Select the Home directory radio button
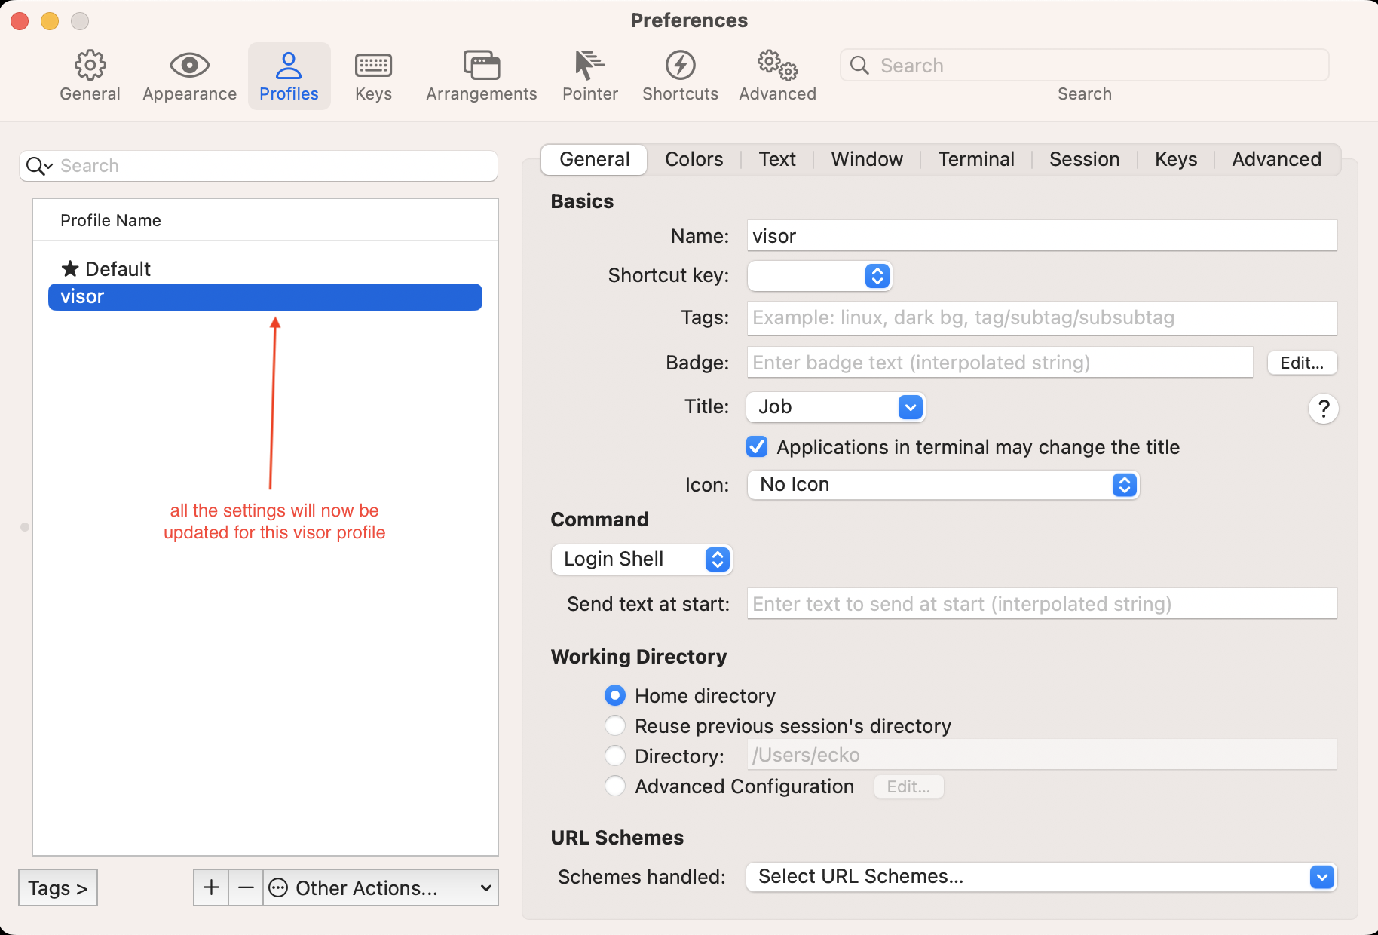1378x935 pixels. point(615,695)
